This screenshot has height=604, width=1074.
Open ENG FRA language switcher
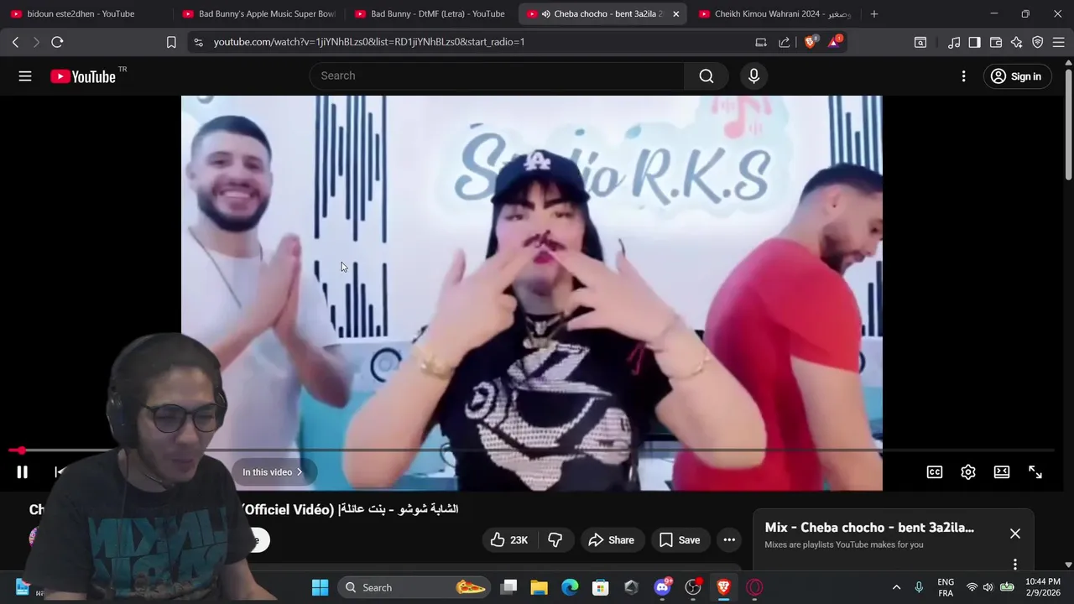click(x=946, y=587)
